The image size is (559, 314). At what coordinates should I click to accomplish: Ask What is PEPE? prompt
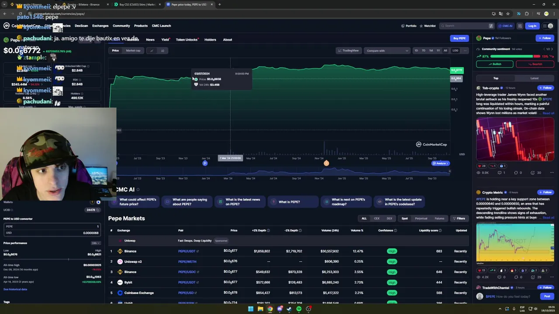coord(293,202)
